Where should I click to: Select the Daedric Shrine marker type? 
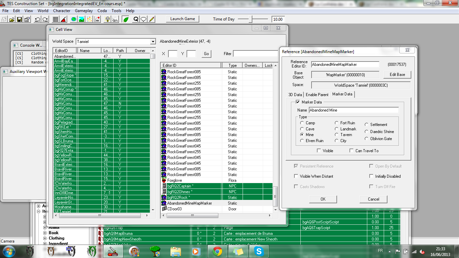coord(367,132)
